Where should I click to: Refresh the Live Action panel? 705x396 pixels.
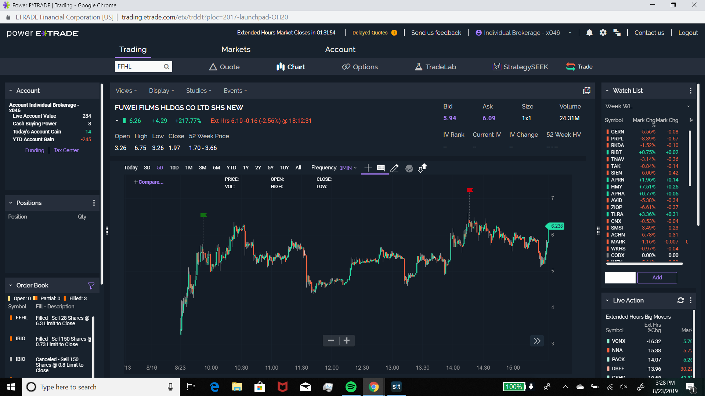click(680, 300)
